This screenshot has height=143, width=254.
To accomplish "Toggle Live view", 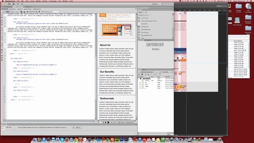I will 17,12.
